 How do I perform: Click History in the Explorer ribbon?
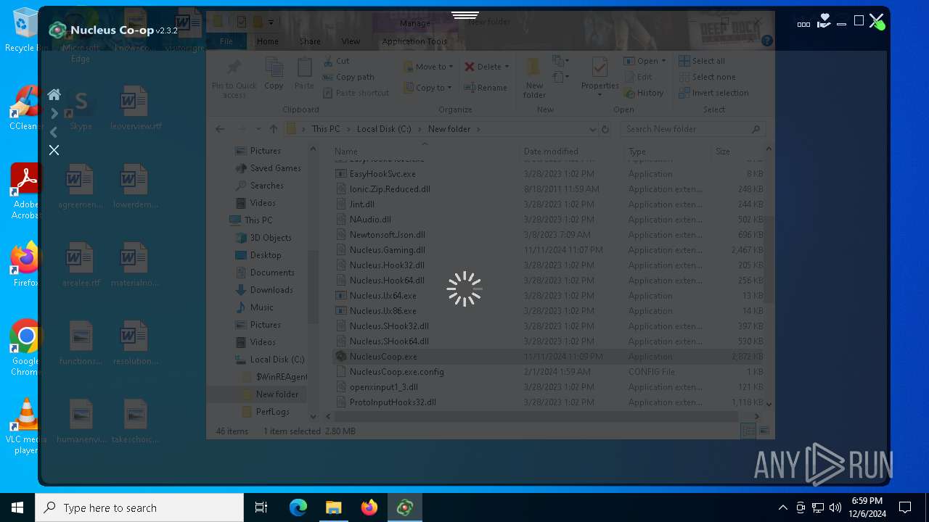[x=643, y=93]
